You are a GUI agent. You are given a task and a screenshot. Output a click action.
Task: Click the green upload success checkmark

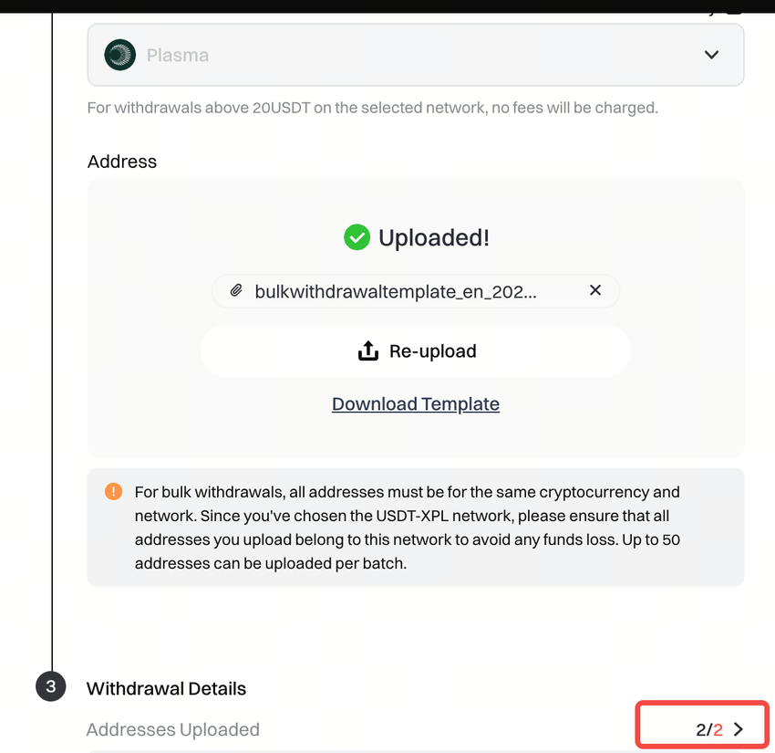pyautogui.click(x=356, y=238)
